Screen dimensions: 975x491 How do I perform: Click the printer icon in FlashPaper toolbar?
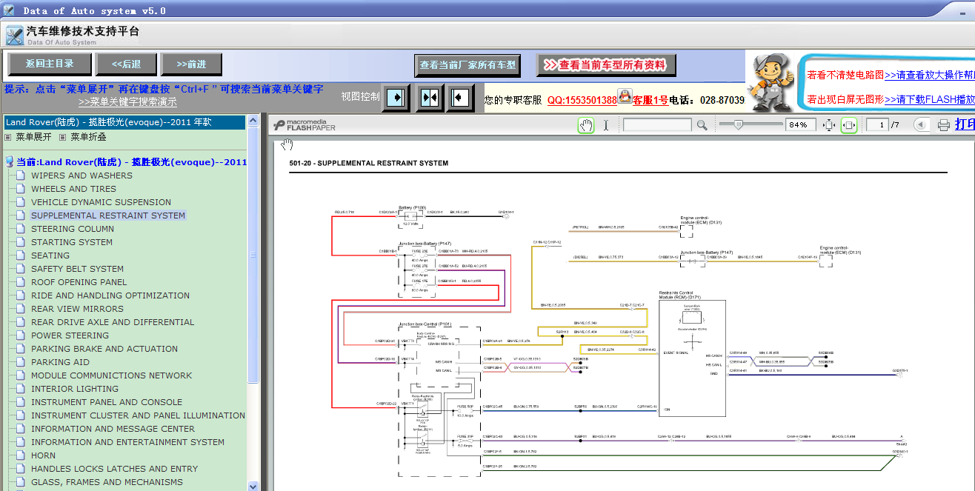click(x=943, y=125)
